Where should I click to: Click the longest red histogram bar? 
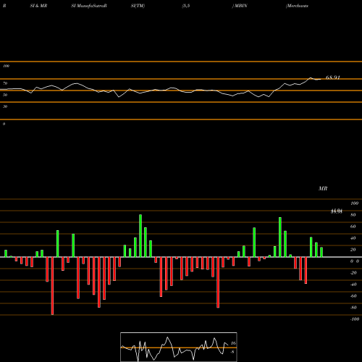pyautogui.click(x=52, y=286)
